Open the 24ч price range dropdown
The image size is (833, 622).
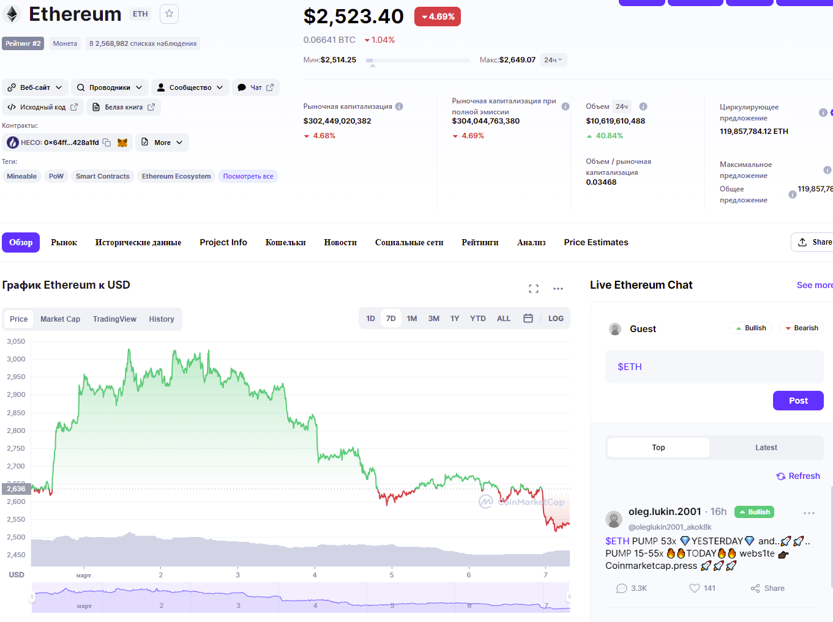553,60
